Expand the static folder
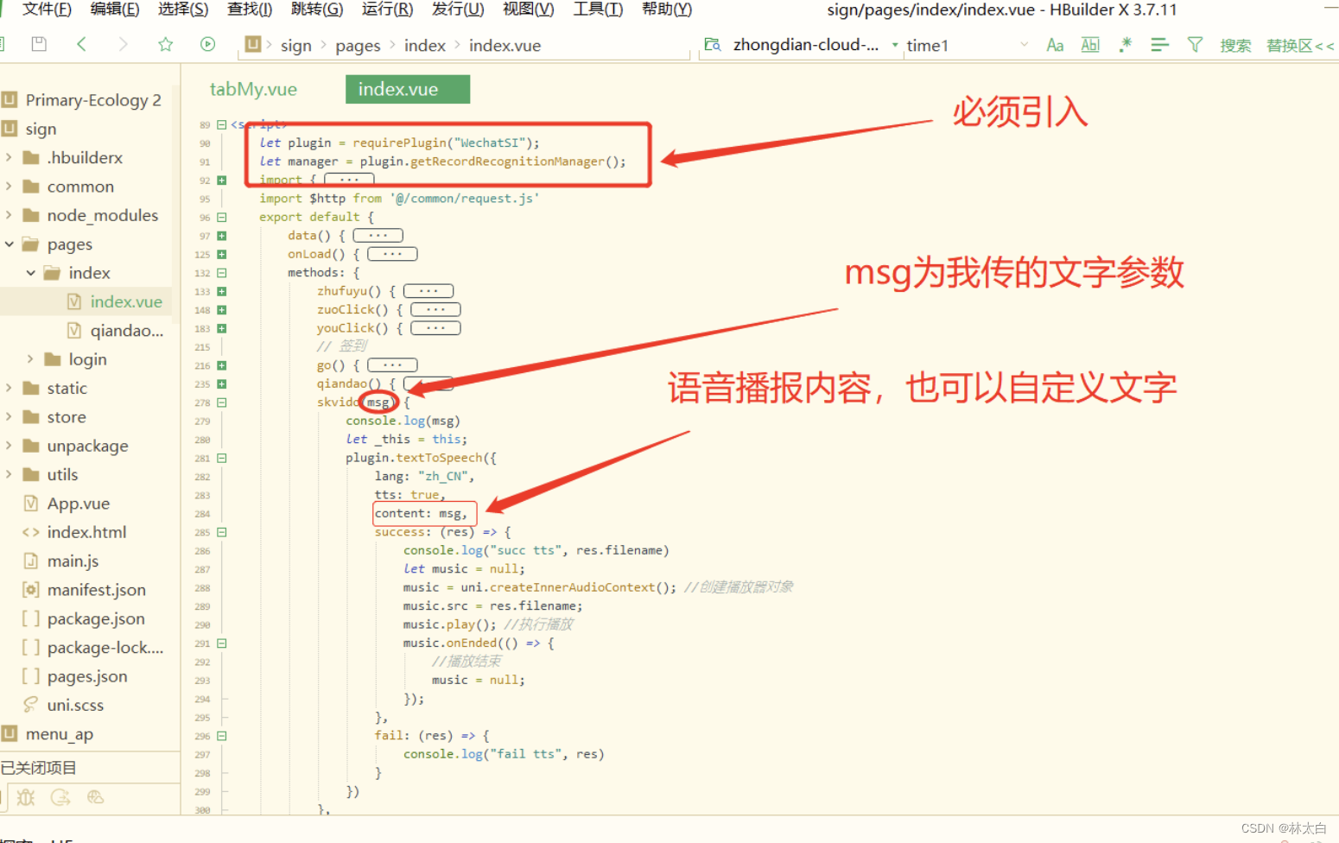 coord(9,388)
